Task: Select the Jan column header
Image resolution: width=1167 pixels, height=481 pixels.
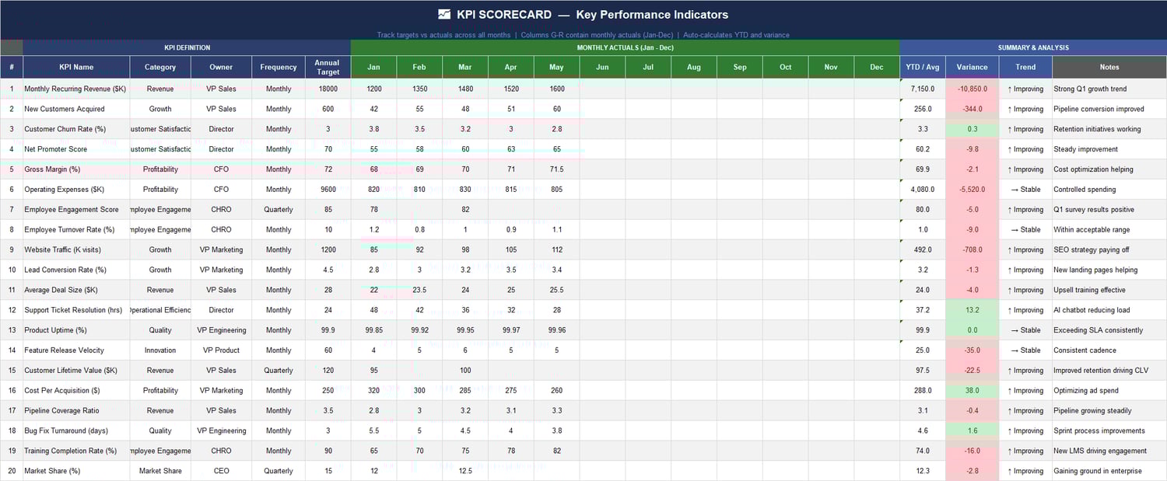Action: coord(373,67)
